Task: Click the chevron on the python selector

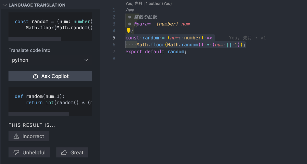Action: tap(86, 60)
